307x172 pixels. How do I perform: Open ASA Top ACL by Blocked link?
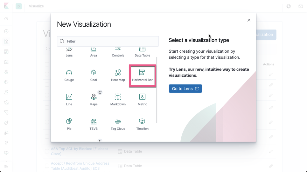point(79,151)
